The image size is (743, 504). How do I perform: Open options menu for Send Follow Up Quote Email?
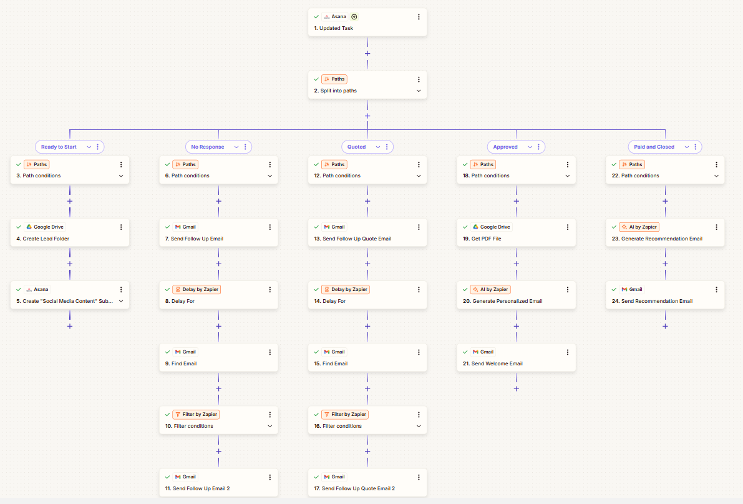419,227
